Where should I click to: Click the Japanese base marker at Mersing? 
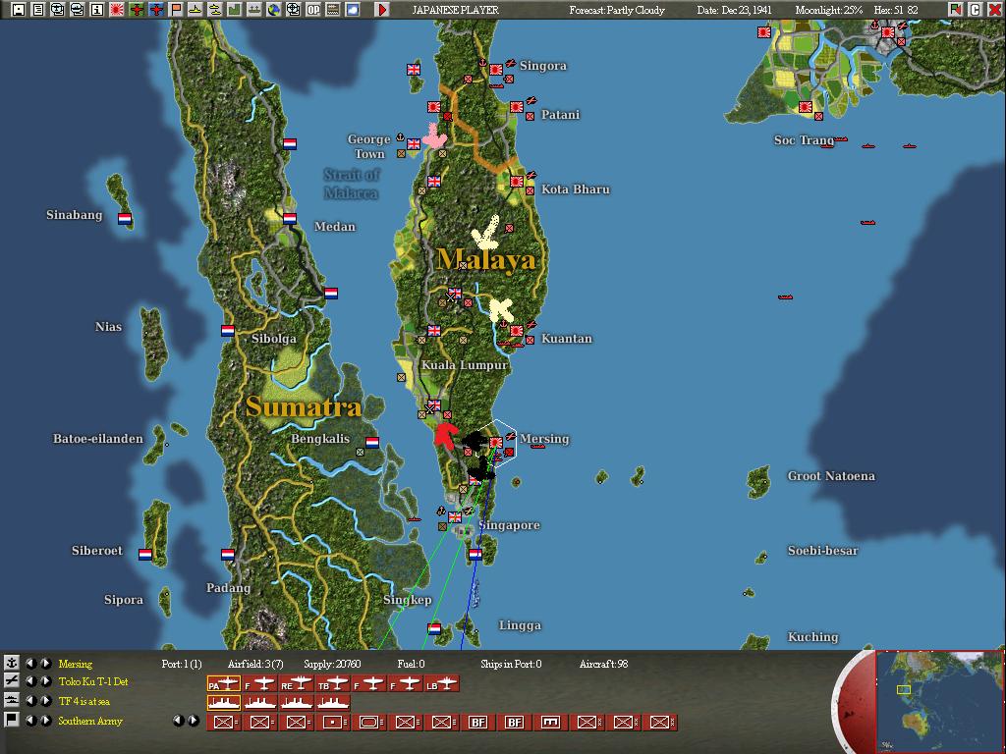point(496,443)
